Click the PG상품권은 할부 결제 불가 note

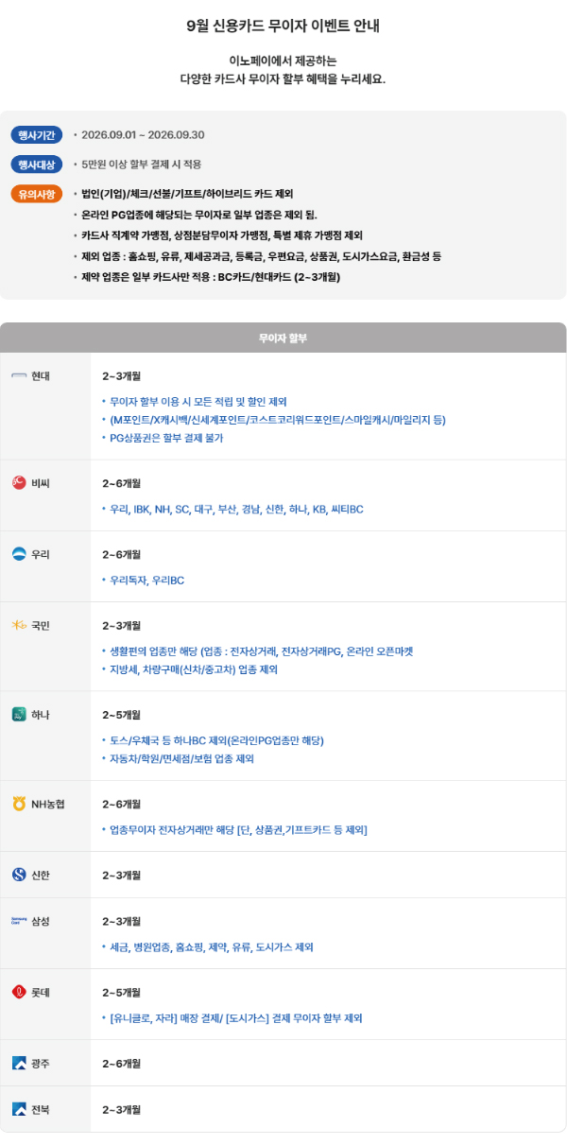[166, 438]
